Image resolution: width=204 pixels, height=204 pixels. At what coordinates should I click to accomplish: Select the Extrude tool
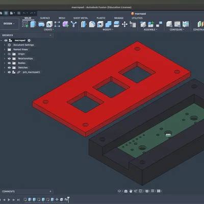click(x=33, y=24)
